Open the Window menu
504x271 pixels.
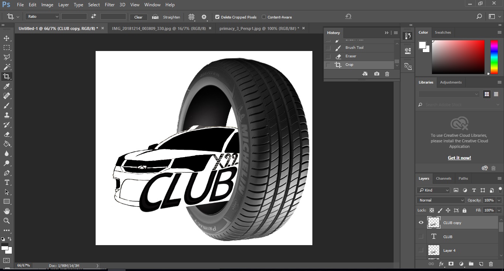(152, 5)
